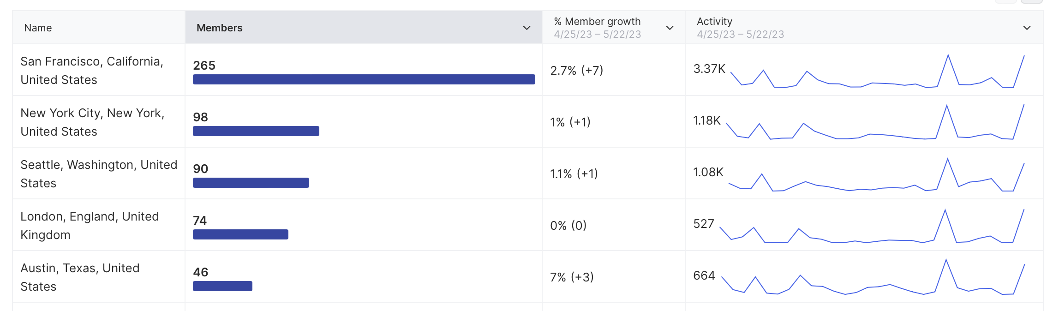Click the Seattle activity sparkline chart
Screen dimensions: 1053x311
(876, 175)
